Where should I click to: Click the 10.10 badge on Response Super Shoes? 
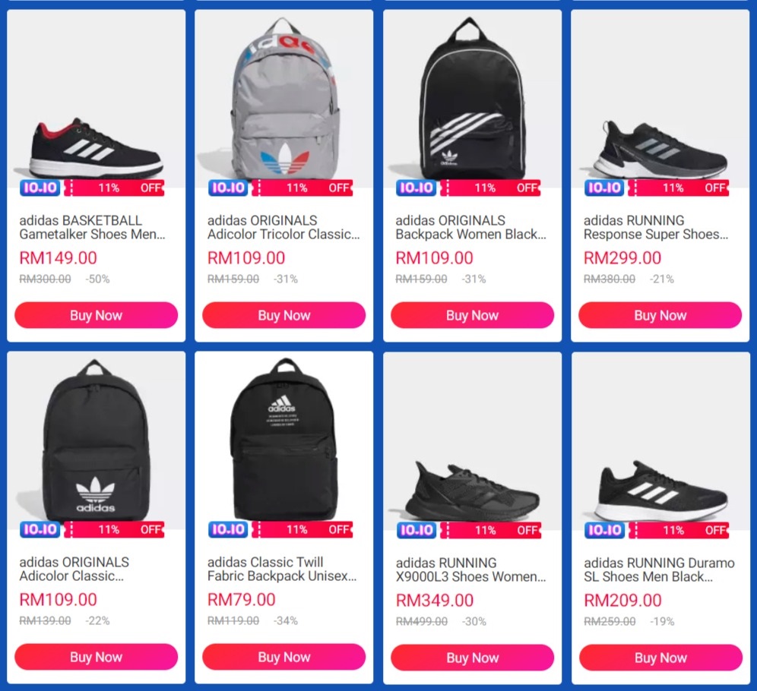tap(604, 188)
